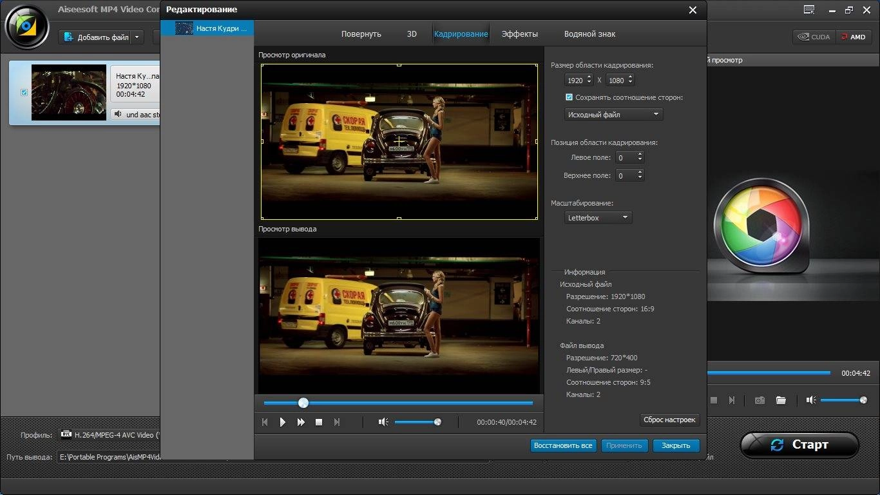Image resolution: width=880 pixels, height=495 pixels.
Task: Increase crop height 1080 with up arrow
Action: coord(630,77)
